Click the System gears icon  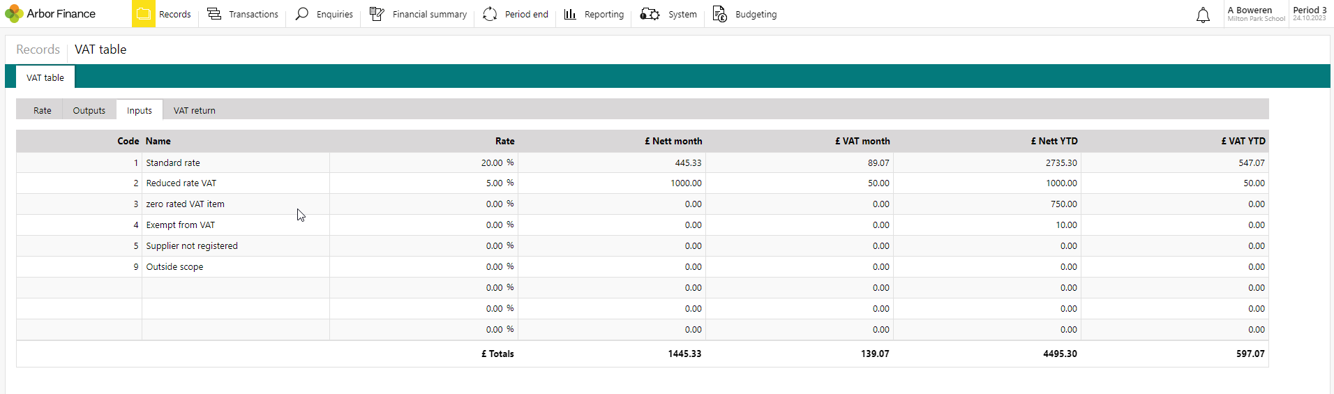point(650,14)
